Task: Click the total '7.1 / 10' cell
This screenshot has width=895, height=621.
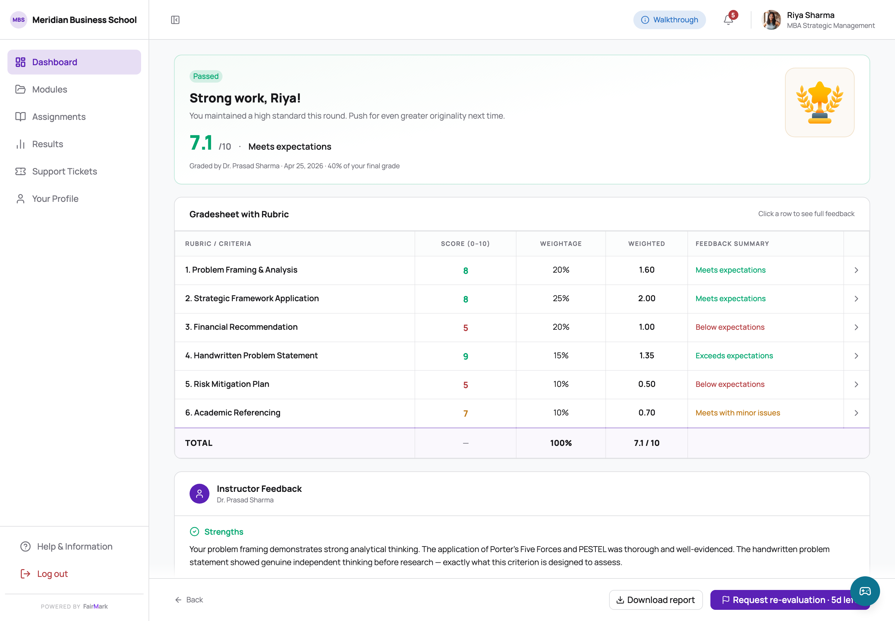Action: tap(646, 443)
